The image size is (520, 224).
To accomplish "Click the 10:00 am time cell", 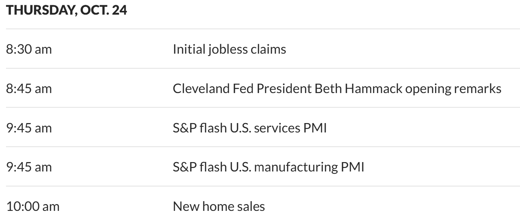I will tap(33, 206).
